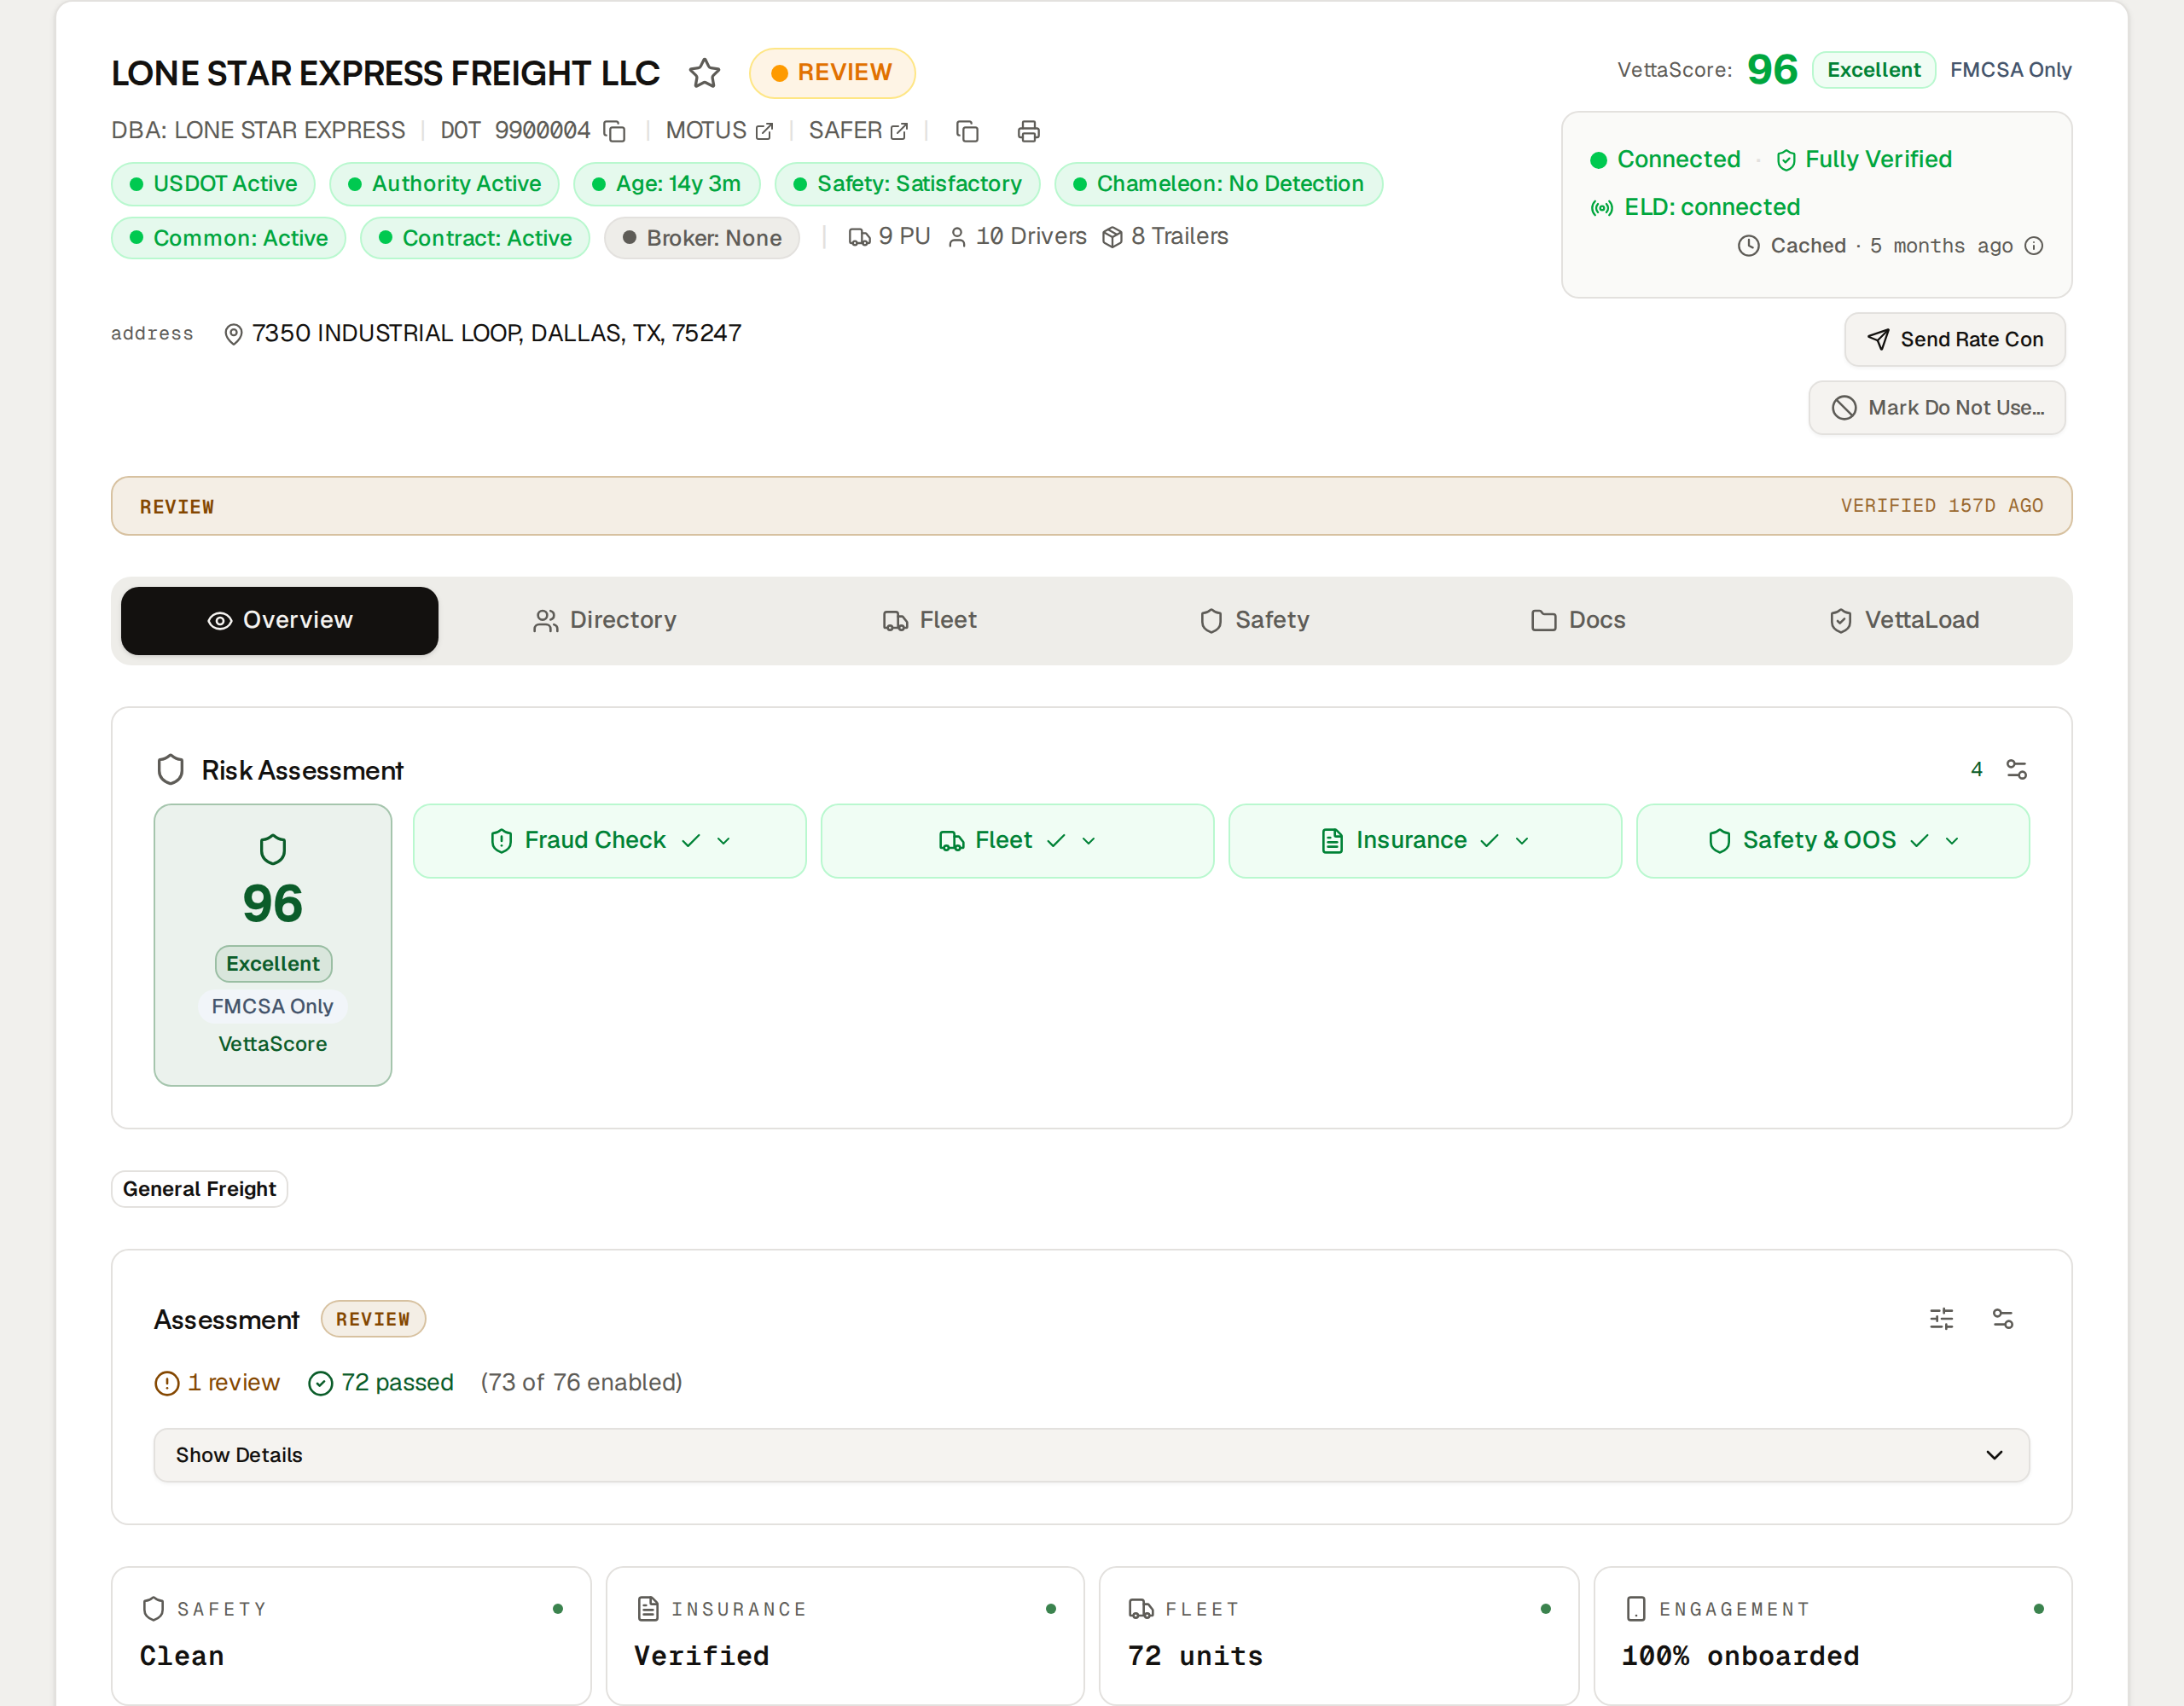Click the ELD connected signal icon

pyautogui.click(x=1602, y=208)
